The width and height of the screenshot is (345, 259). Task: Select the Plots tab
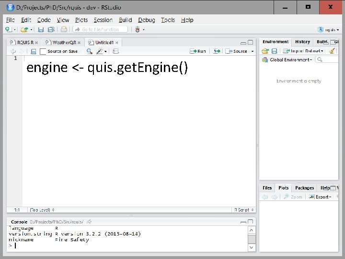pos(283,188)
